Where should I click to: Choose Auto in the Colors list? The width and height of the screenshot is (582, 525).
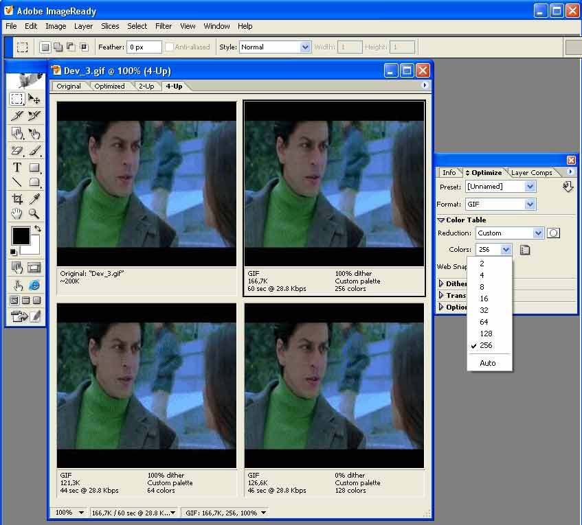click(x=489, y=363)
